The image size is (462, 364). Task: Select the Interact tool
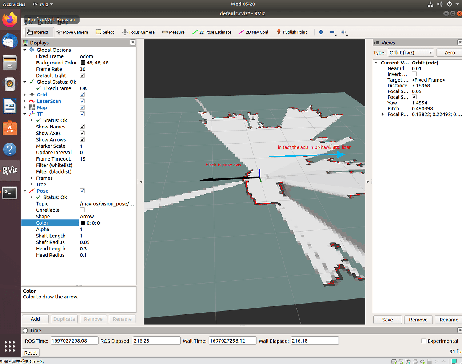(39, 32)
